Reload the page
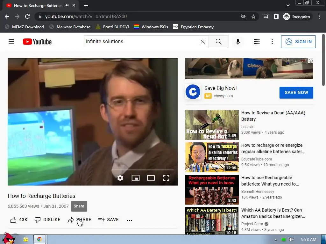Screen dimensions: 326x244 coord(27,17)
